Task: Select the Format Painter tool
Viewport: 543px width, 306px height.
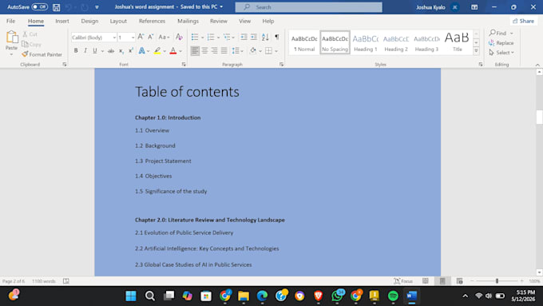Action: [x=42, y=54]
